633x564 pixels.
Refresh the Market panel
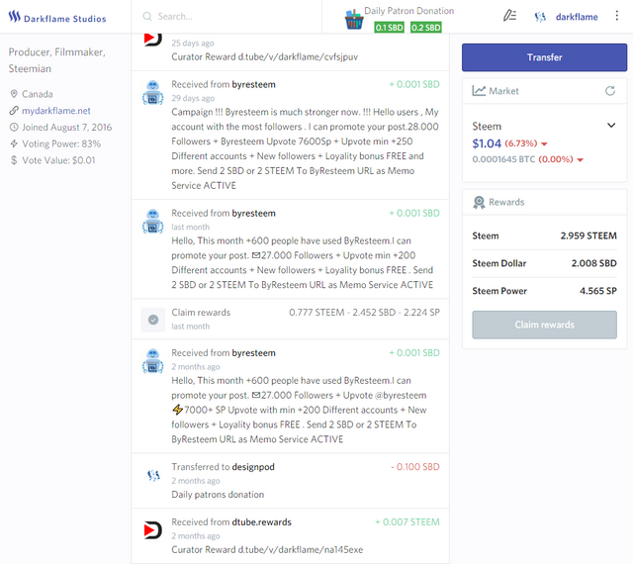610,91
